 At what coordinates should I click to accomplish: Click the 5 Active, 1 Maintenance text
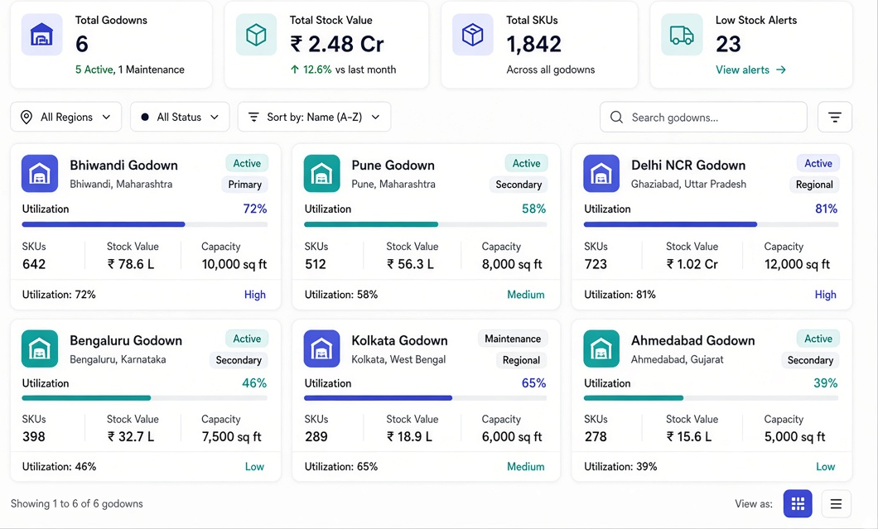pos(130,70)
